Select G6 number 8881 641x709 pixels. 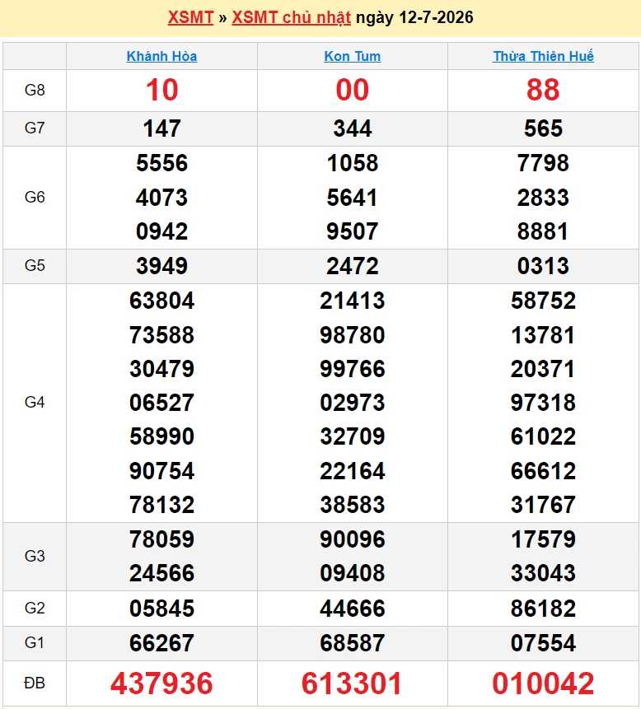coord(543,231)
